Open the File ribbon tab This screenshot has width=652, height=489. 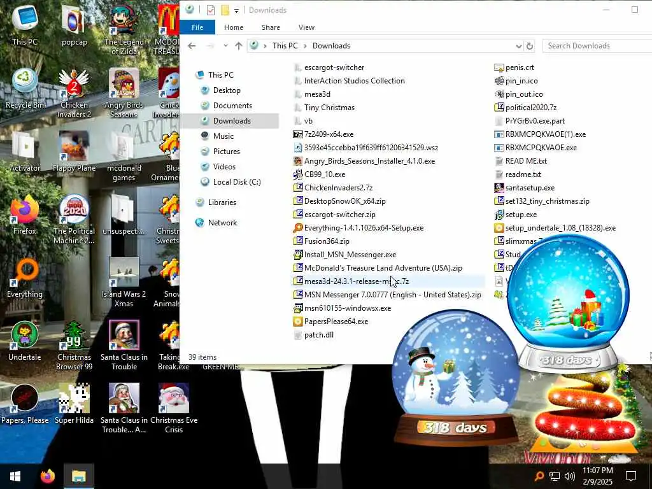coord(197,27)
